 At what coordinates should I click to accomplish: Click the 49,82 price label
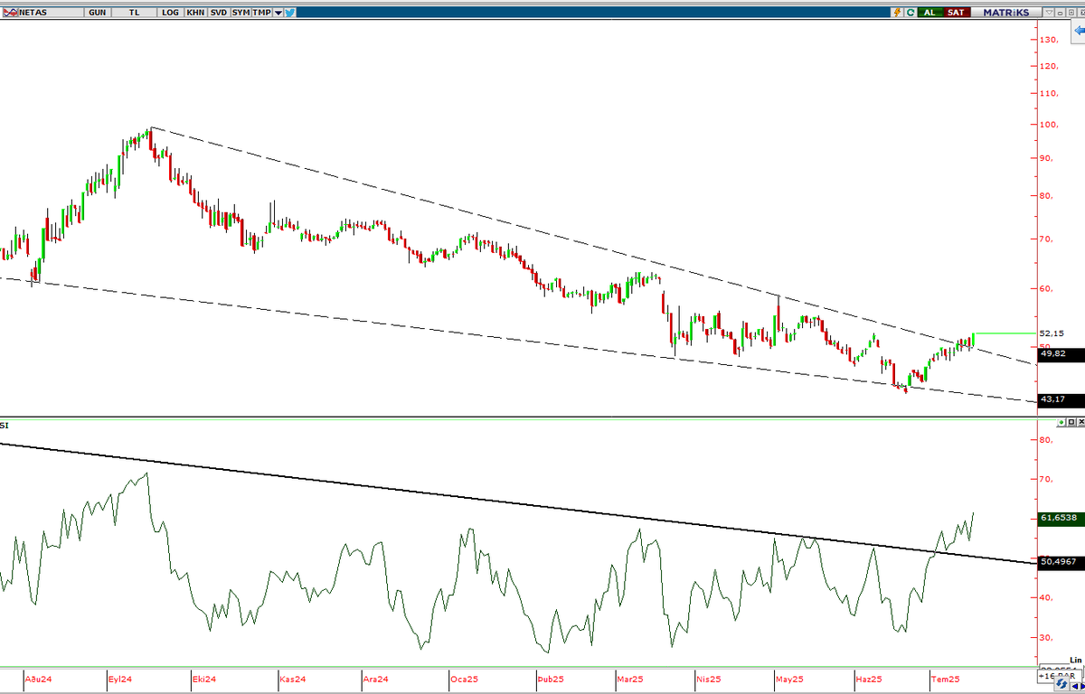1061,354
